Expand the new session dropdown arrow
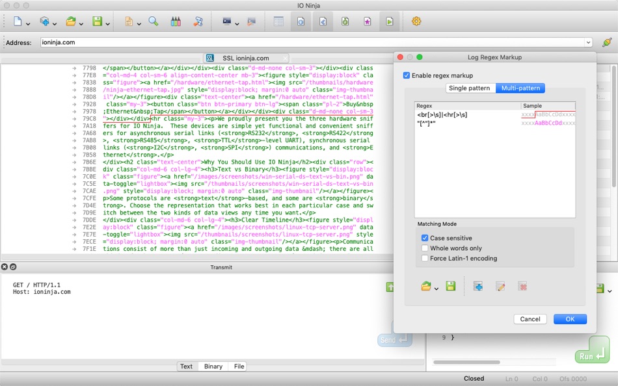The image size is (618, 386). coord(55,24)
